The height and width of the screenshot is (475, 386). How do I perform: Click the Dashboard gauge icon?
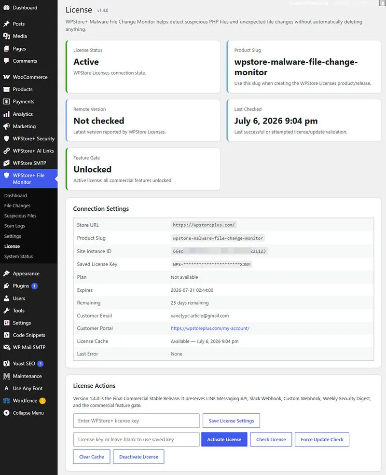[6, 8]
